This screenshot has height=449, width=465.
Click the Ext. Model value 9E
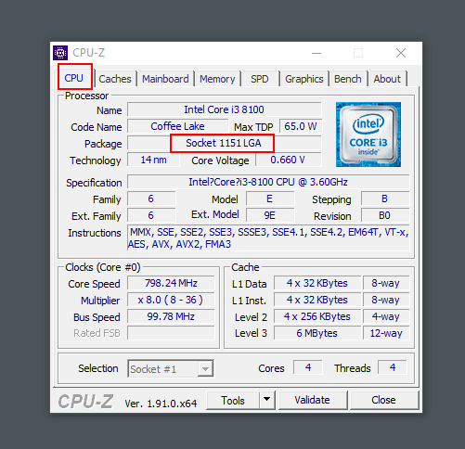click(270, 215)
